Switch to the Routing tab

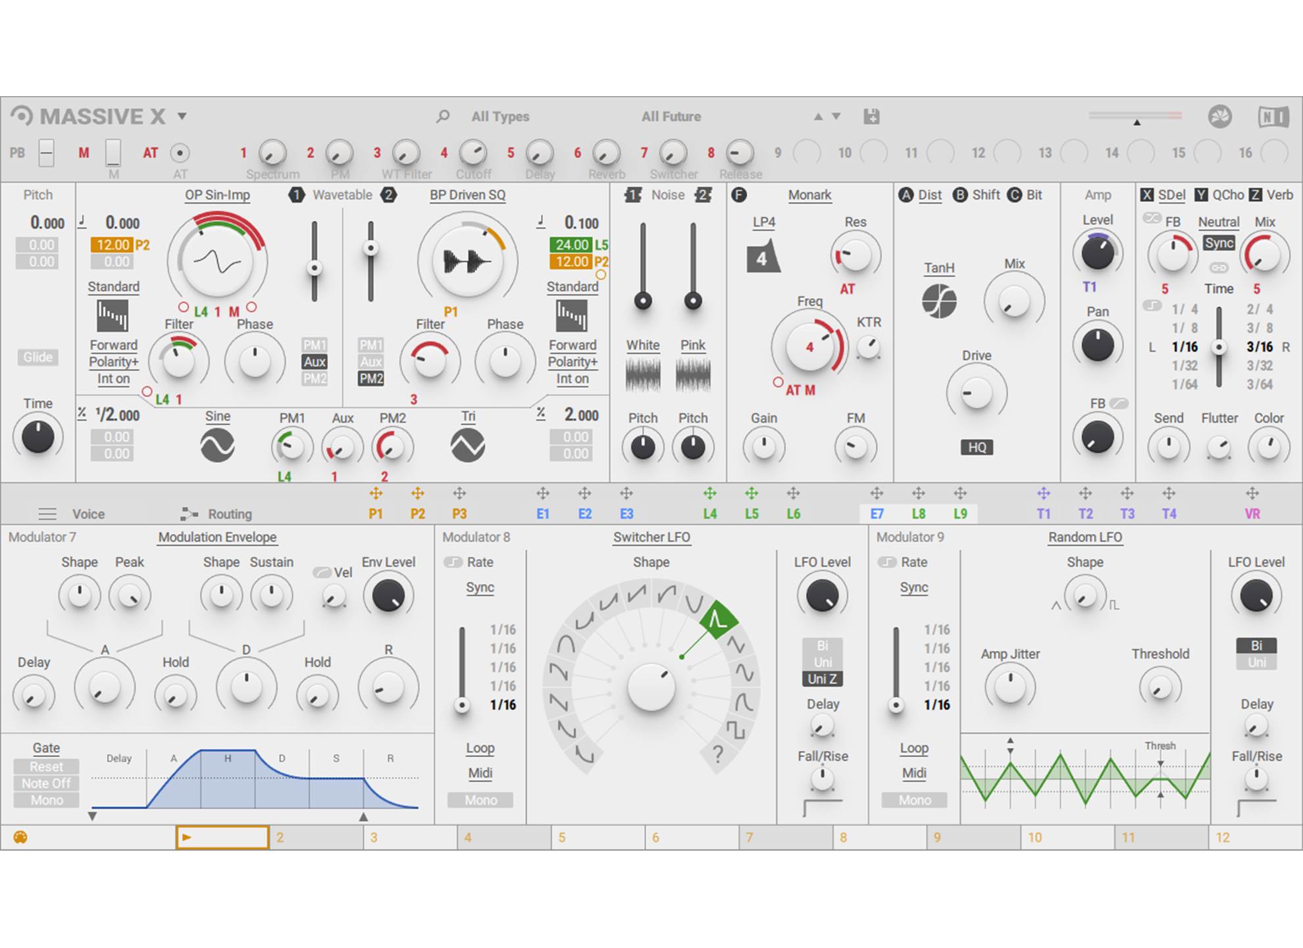tap(229, 513)
